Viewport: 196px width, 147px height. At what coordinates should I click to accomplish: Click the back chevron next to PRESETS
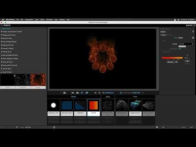click(2, 25)
